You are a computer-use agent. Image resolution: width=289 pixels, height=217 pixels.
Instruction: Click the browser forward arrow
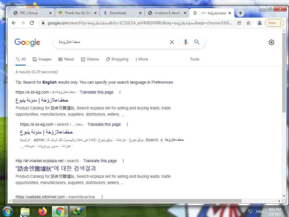[x=23, y=23]
